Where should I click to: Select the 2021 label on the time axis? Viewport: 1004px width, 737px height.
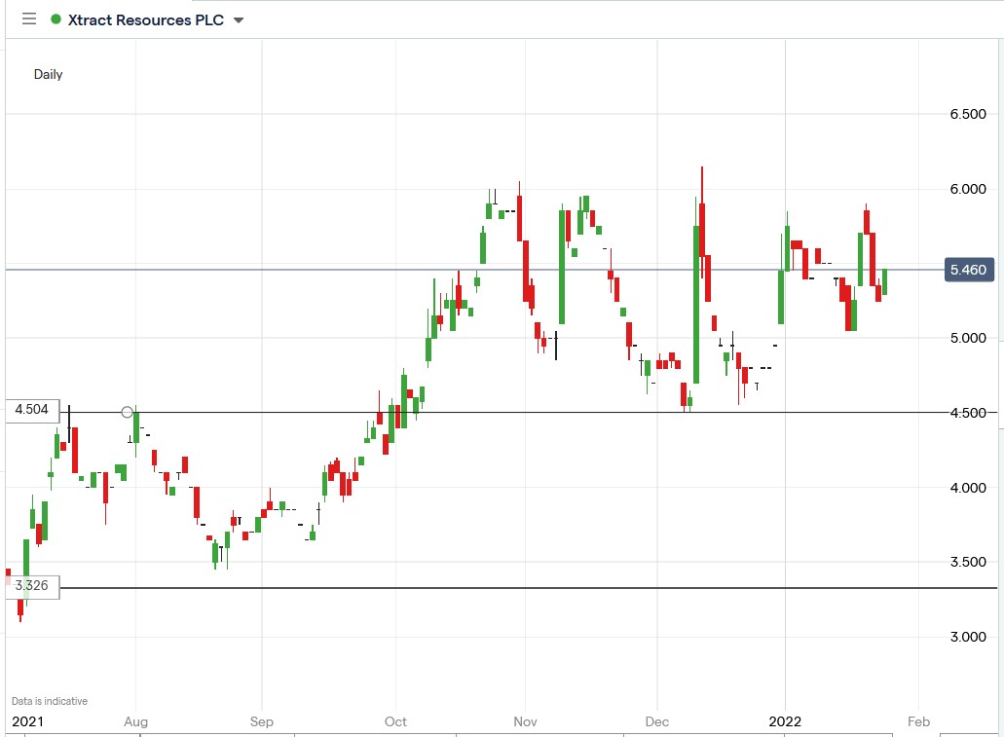click(28, 721)
